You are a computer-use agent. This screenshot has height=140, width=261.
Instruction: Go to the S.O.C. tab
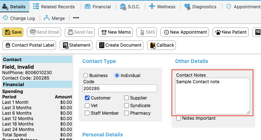[x=130, y=7]
